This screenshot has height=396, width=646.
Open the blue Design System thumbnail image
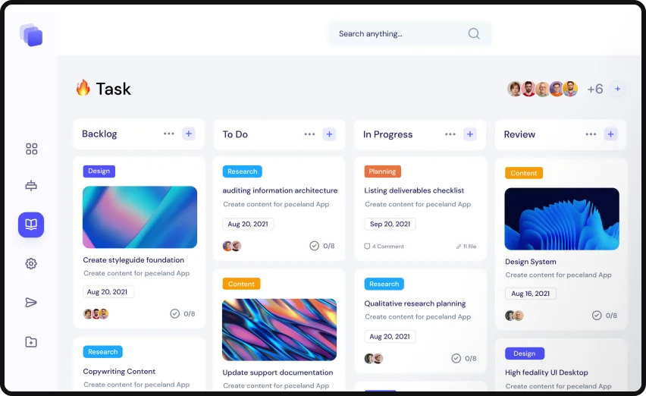coord(562,218)
